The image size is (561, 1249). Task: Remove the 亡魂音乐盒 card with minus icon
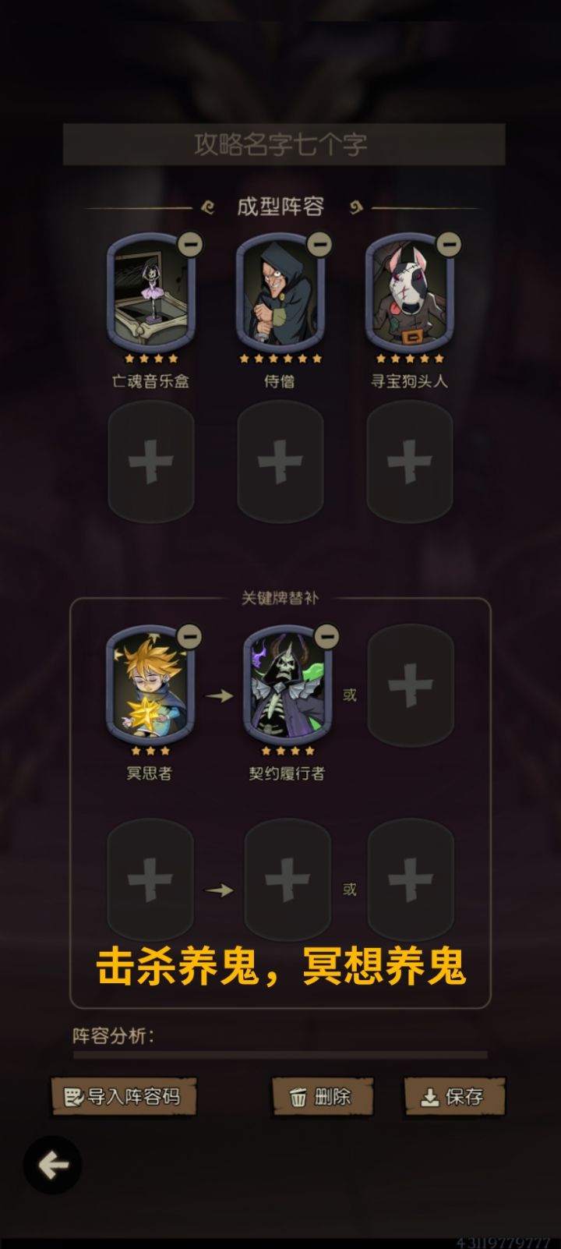[189, 244]
